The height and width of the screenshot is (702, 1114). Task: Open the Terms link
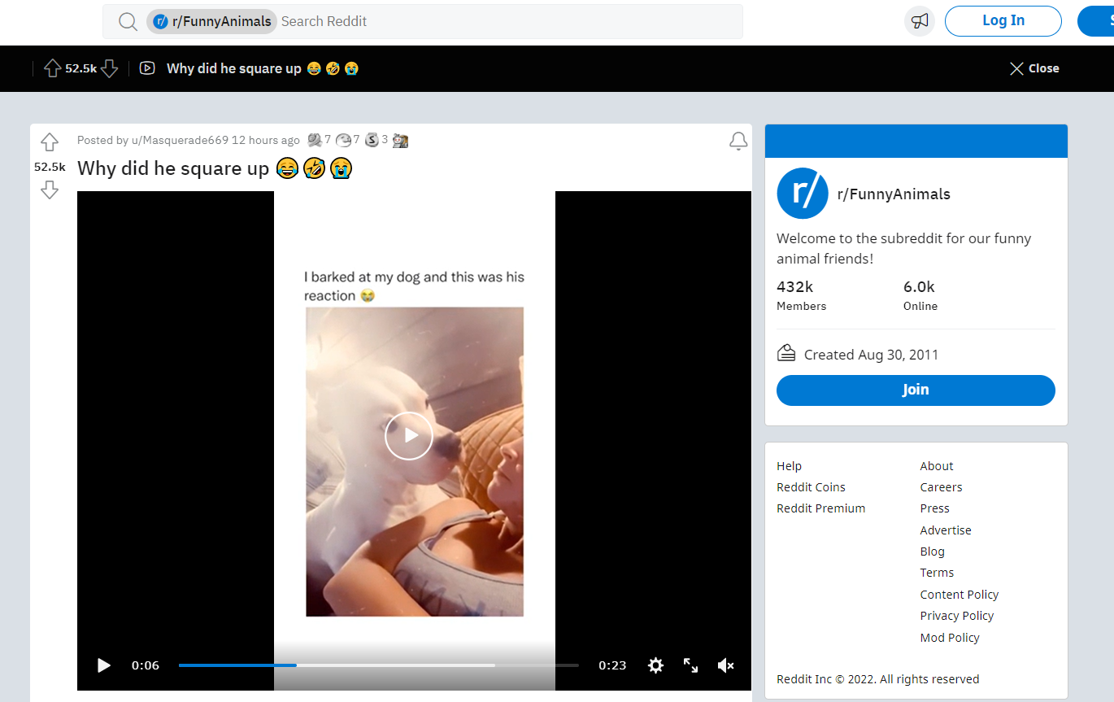tap(937, 573)
